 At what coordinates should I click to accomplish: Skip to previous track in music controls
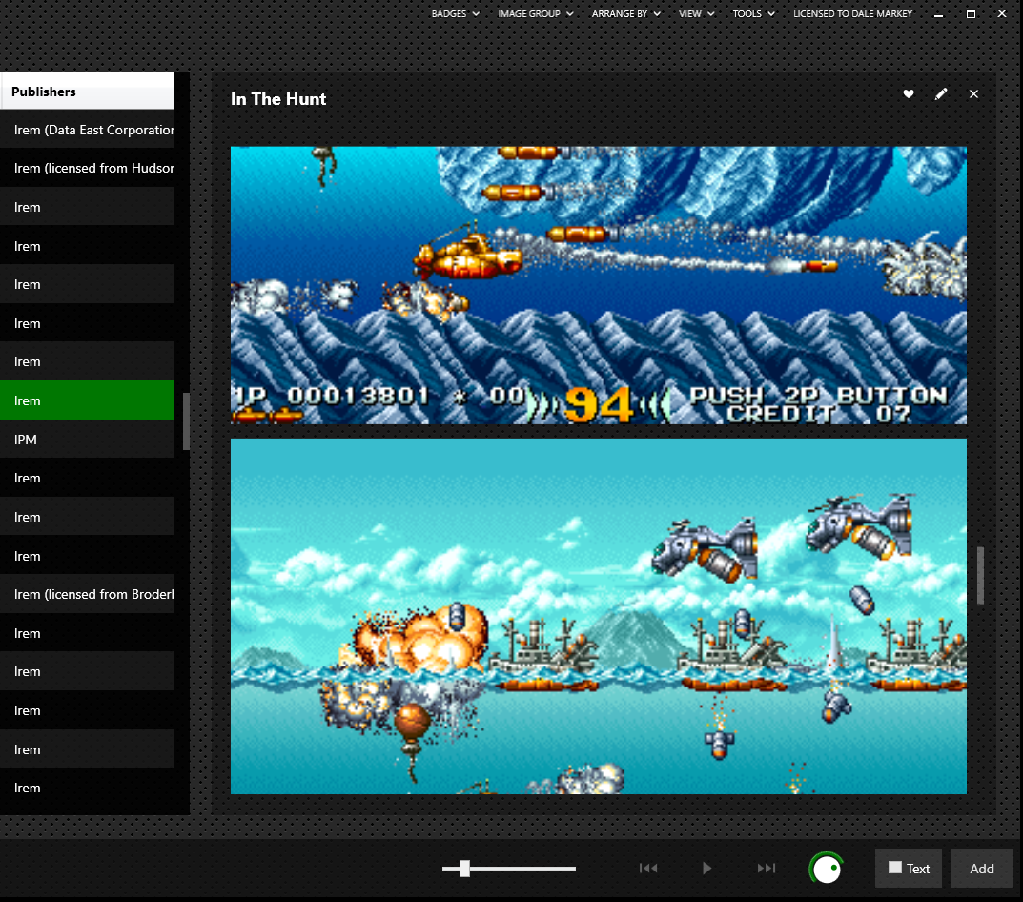(648, 868)
